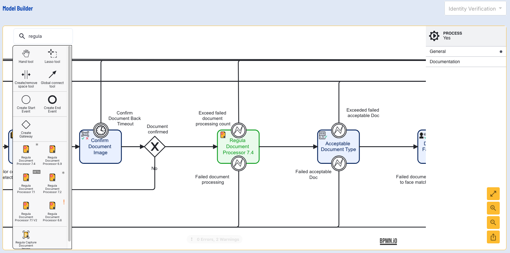Image resolution: width=510 pixels, height=253 pixels.
Task: Zoom in on the diagram
Action: coord(493,208)
